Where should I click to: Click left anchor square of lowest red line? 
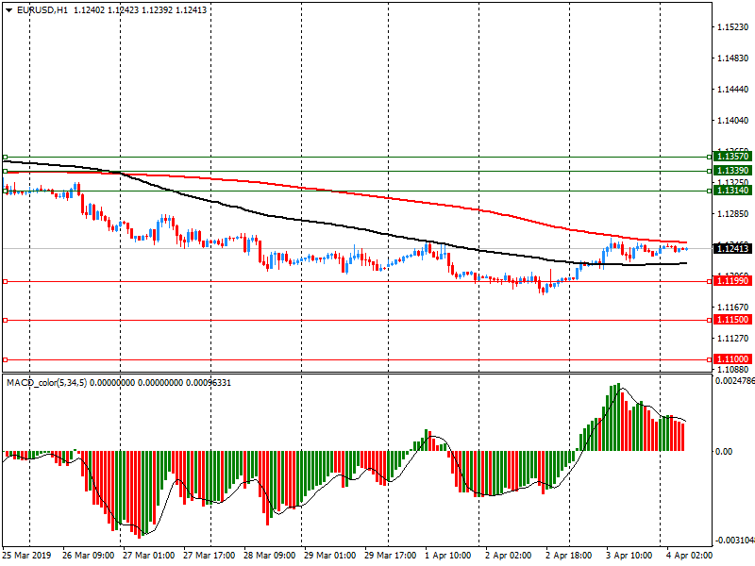click(x=5, y=359)
